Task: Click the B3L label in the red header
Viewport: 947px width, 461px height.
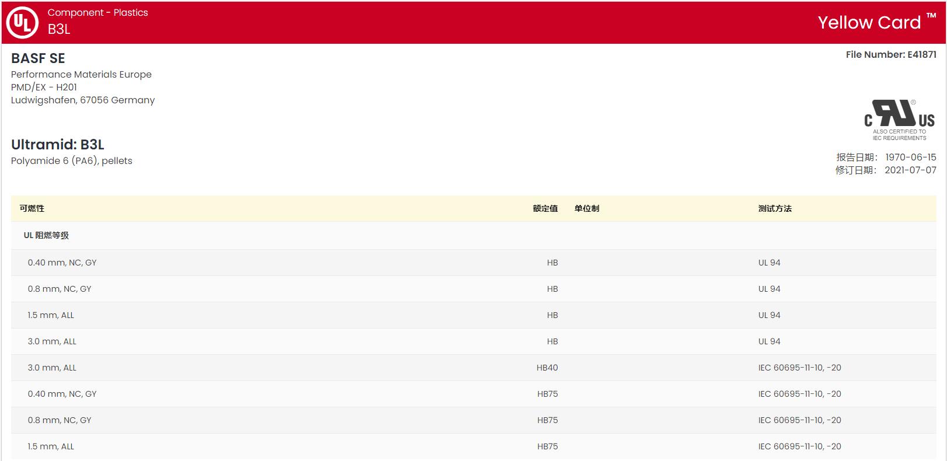Action: (58, 29)
